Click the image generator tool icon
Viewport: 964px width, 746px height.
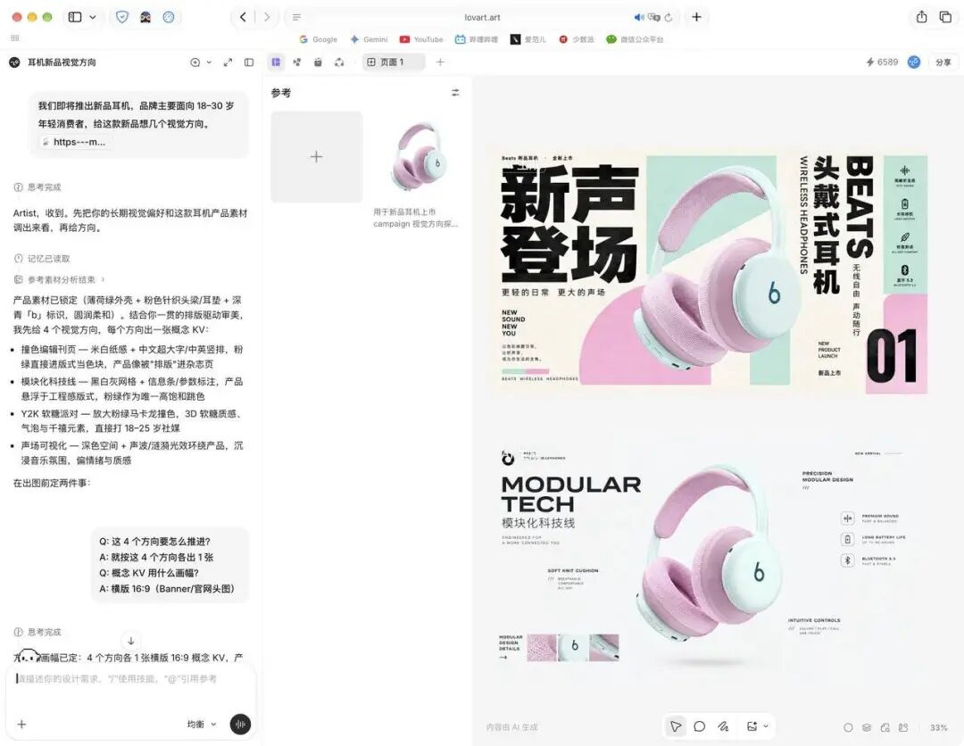click(752, 726)
